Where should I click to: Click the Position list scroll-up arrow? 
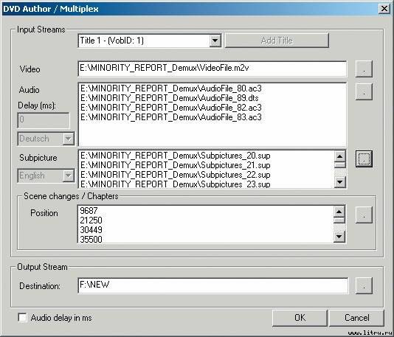(339, 212)
